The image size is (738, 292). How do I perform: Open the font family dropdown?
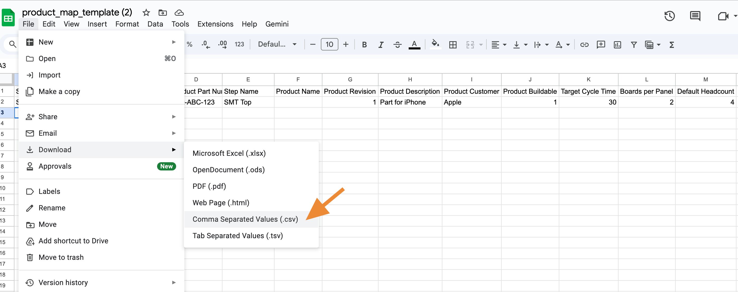click(x=277, y=44)
